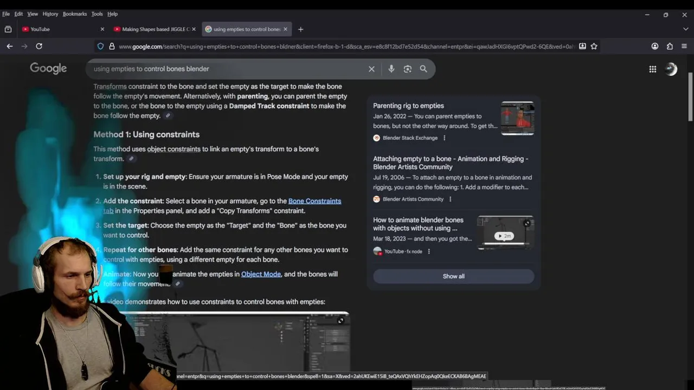Screen dimensions: 694x390
Task: Click the page vertical scrollbar
Action: 690,96
